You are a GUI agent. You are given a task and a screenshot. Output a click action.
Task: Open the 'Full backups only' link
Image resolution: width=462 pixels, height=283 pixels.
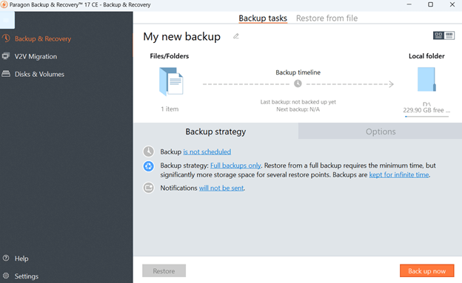(235, 166)
